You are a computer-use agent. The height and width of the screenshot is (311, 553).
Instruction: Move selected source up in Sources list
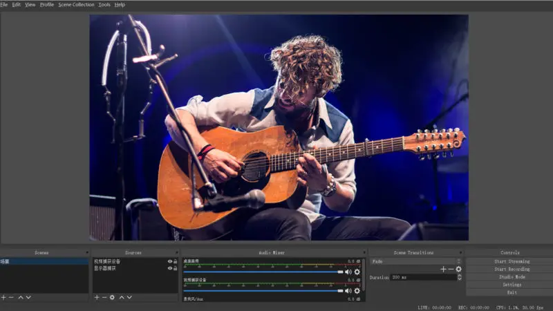(122, 297)
